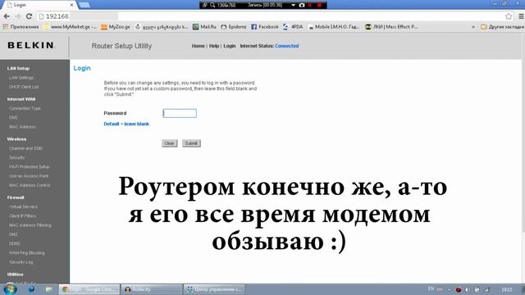The image size is (525, 295).
Task: Open the Chrome menu button
Action: (521, 16)
